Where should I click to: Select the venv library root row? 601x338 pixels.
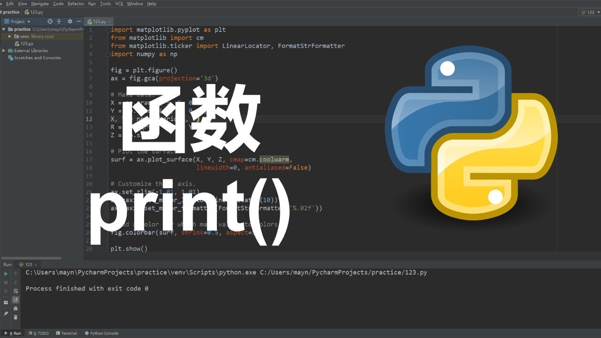(42, 36)
